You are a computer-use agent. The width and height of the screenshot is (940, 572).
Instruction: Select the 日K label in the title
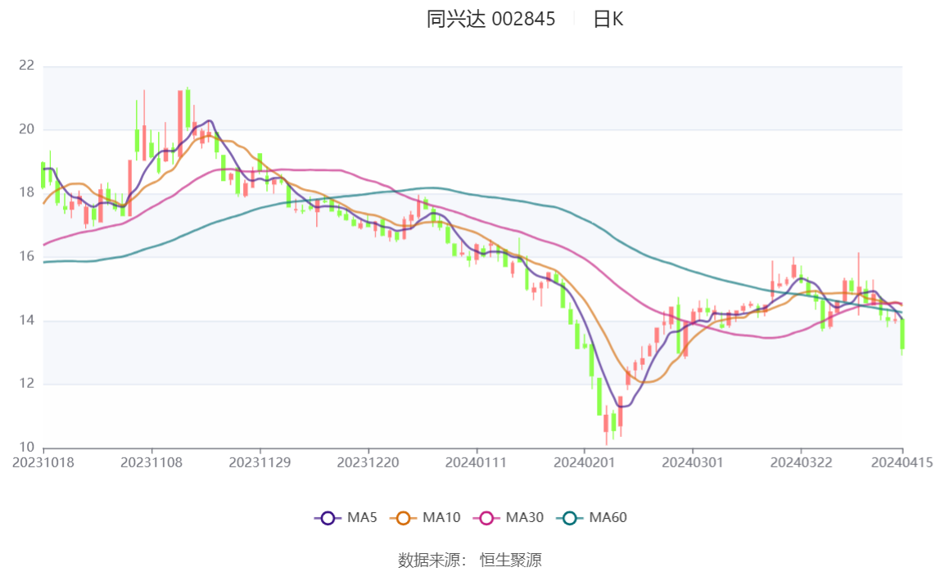click(608, 19)
